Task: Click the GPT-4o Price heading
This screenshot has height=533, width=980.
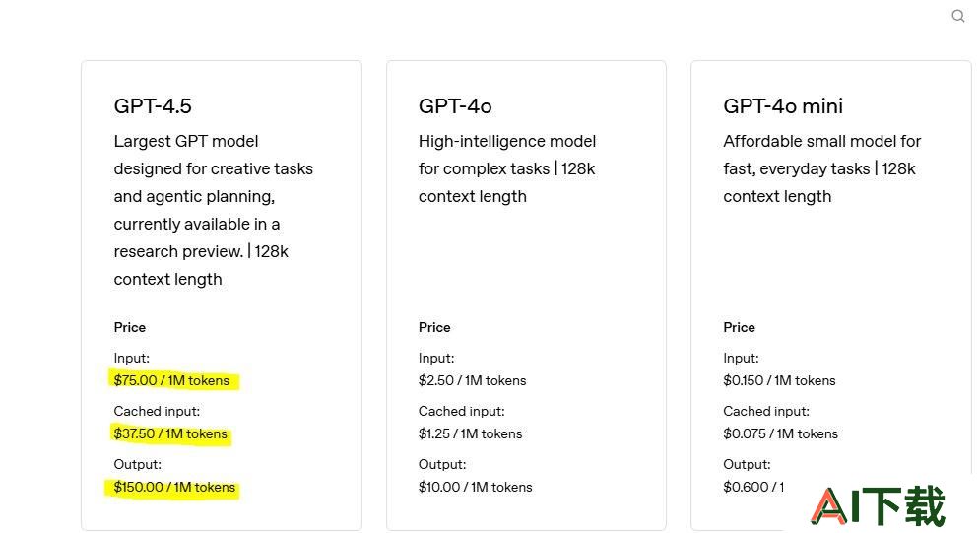Action: (434, 327)
